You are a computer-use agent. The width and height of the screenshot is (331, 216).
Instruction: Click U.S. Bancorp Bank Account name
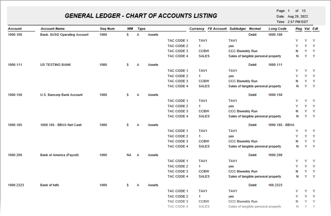(61, 95)
